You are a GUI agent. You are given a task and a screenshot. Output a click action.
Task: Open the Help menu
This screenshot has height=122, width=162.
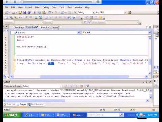[87, 7]
